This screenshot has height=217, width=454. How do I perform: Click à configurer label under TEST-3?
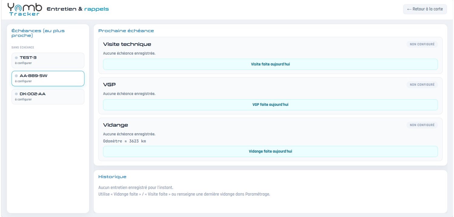coord(23,63)
